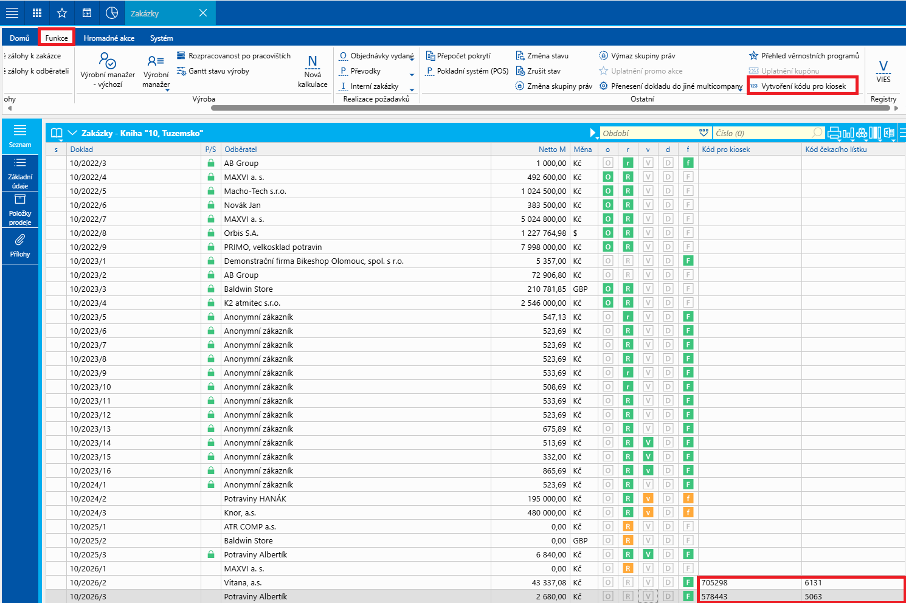Switch to the Systém ribbon tab
The image size is (906, 603).
[x=161, y=38]
